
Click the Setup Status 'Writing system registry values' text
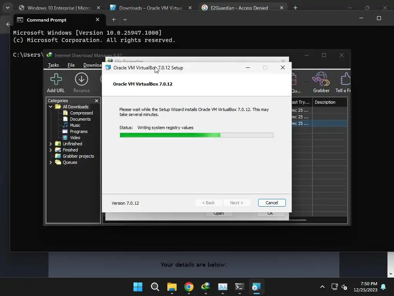point(165,128)
